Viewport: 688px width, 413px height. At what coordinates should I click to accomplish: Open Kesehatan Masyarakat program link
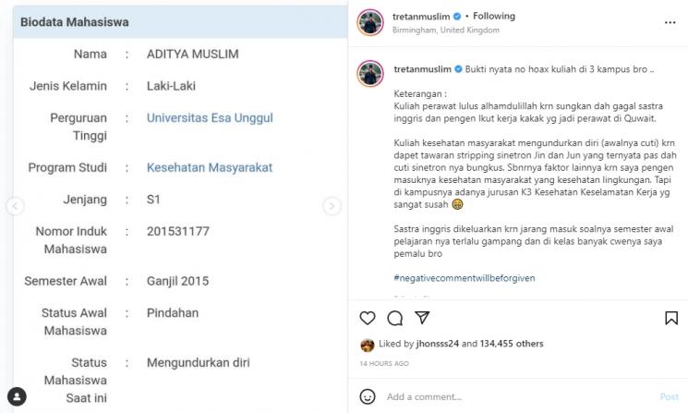210,167
